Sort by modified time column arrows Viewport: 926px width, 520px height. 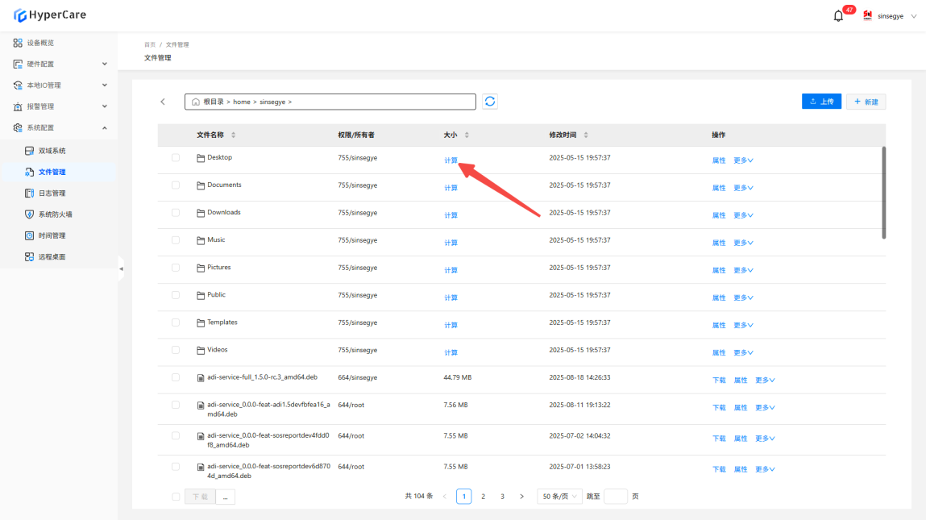(586, 135)
